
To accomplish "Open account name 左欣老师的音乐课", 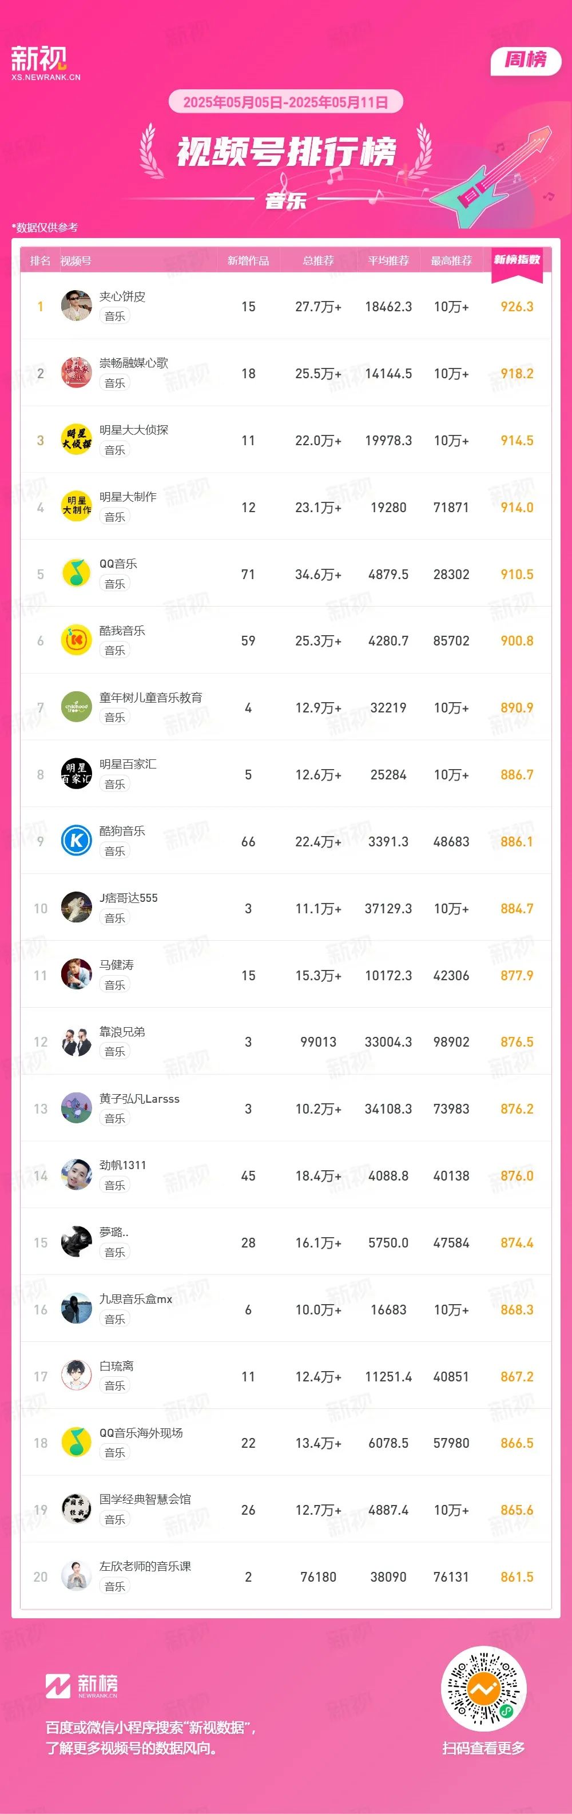I will coord(145,1566).
